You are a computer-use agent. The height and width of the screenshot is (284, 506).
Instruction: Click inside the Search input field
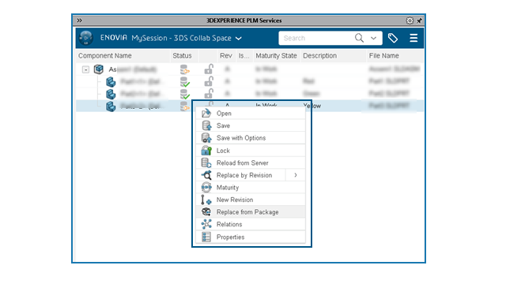(315, 38)
